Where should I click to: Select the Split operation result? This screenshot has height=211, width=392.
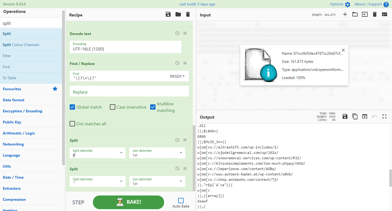31,34
